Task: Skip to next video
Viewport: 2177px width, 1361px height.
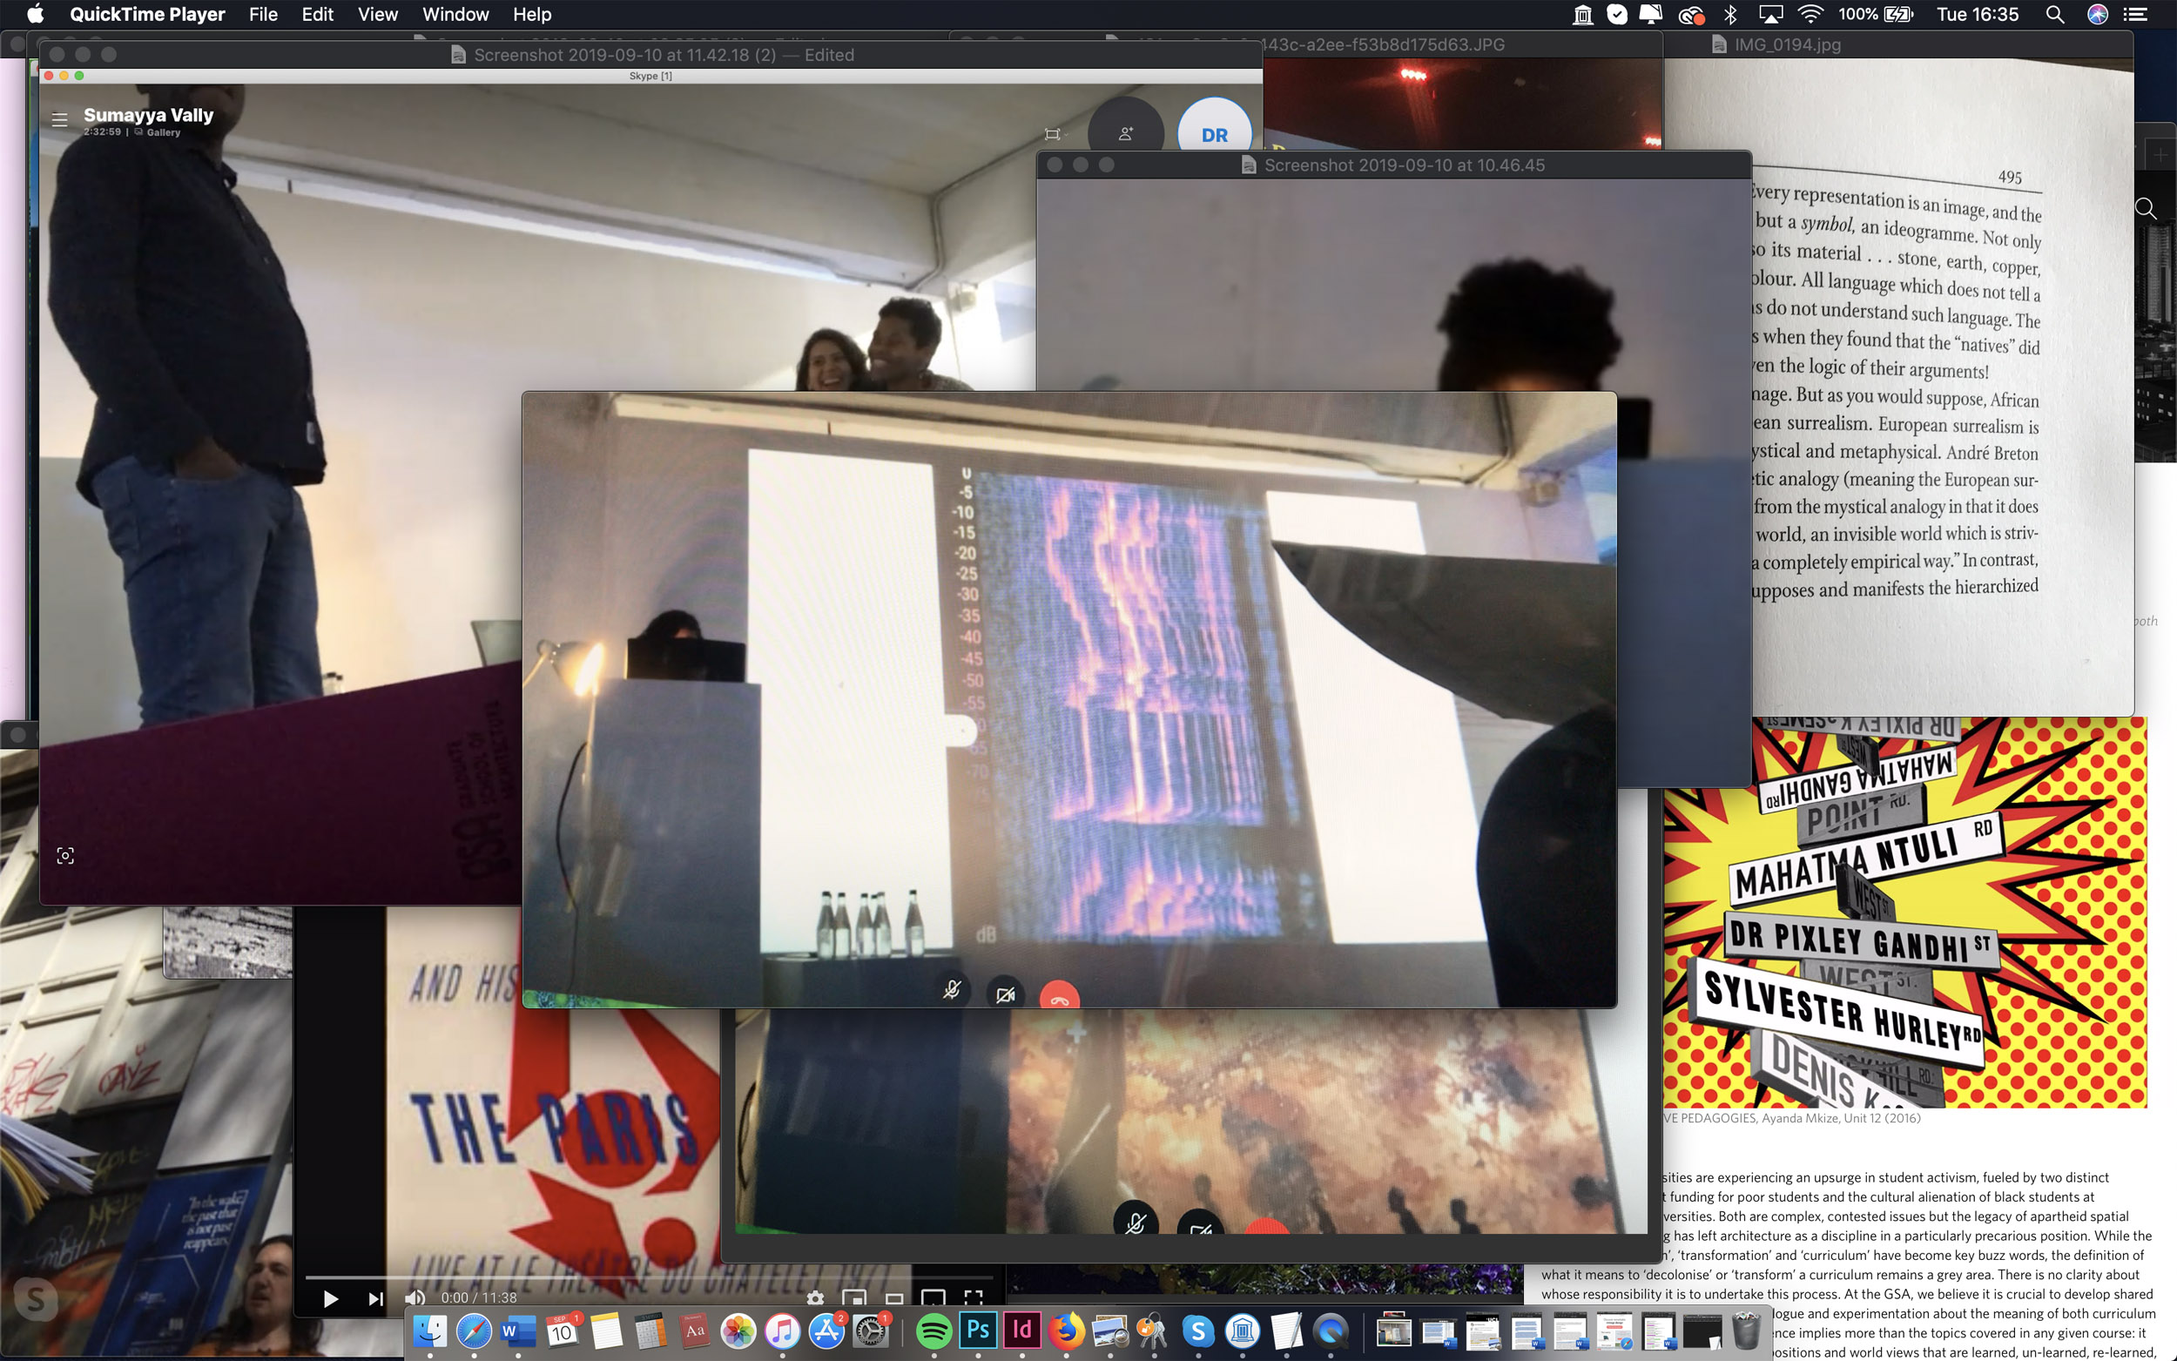Action: point(375,1298)
